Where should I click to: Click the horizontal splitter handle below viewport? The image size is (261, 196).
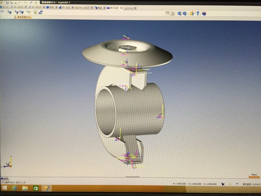[x=132, y=177]
